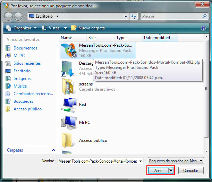Sort by the Name column header
212x182 pixels.
pyautogui.click(x=73, y=38)
